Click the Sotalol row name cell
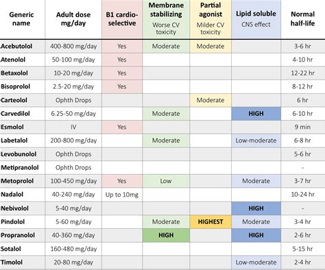Image resolution: width=325 pixels, height=270 pixels. [23, 249]
